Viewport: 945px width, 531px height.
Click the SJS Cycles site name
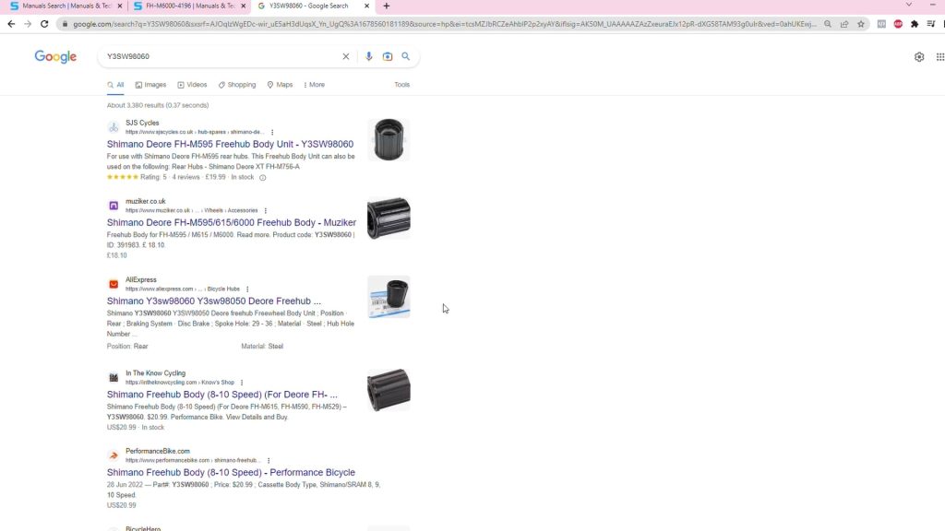(x=142, y=123)
